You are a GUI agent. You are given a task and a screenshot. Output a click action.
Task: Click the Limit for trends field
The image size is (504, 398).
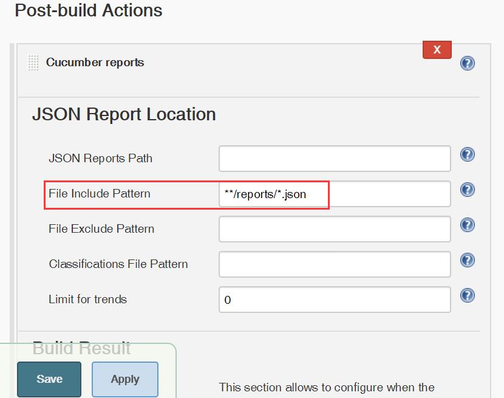pyautogui.click(x=335, y=300)
